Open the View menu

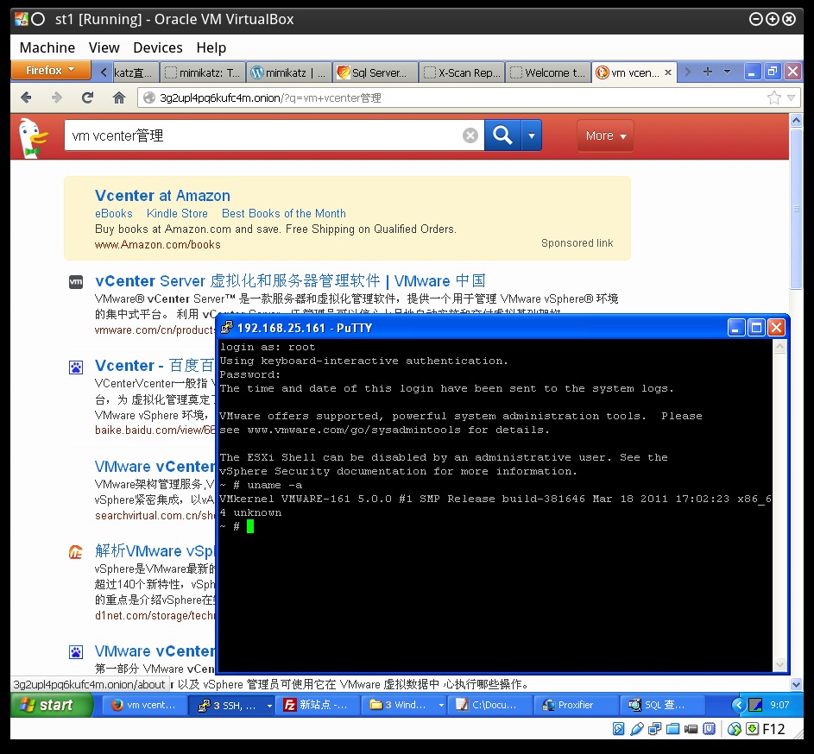104,47
